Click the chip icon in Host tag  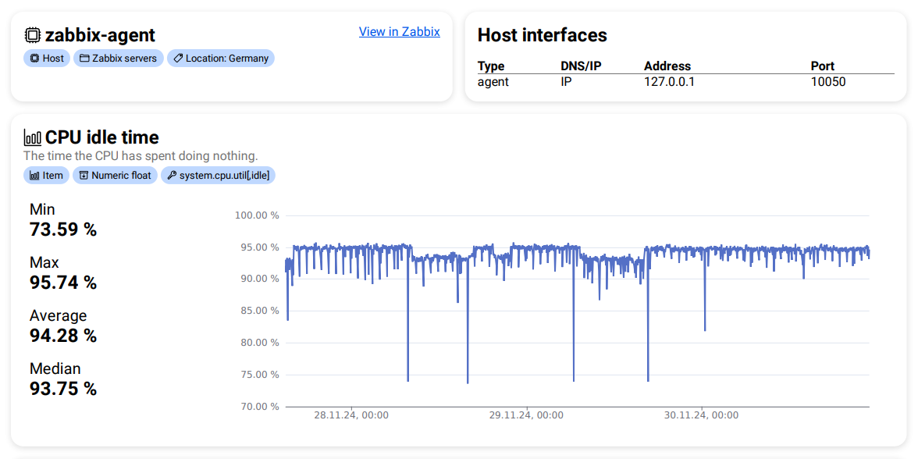[34, 59]
